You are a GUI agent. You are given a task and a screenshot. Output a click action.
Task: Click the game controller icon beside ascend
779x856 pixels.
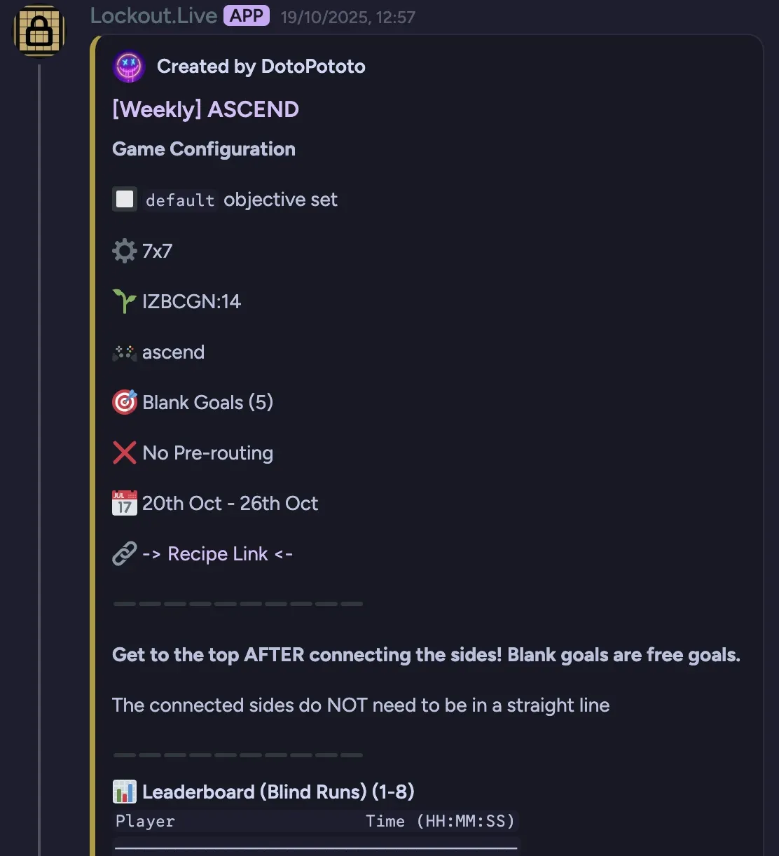click(x=124, y=352)
